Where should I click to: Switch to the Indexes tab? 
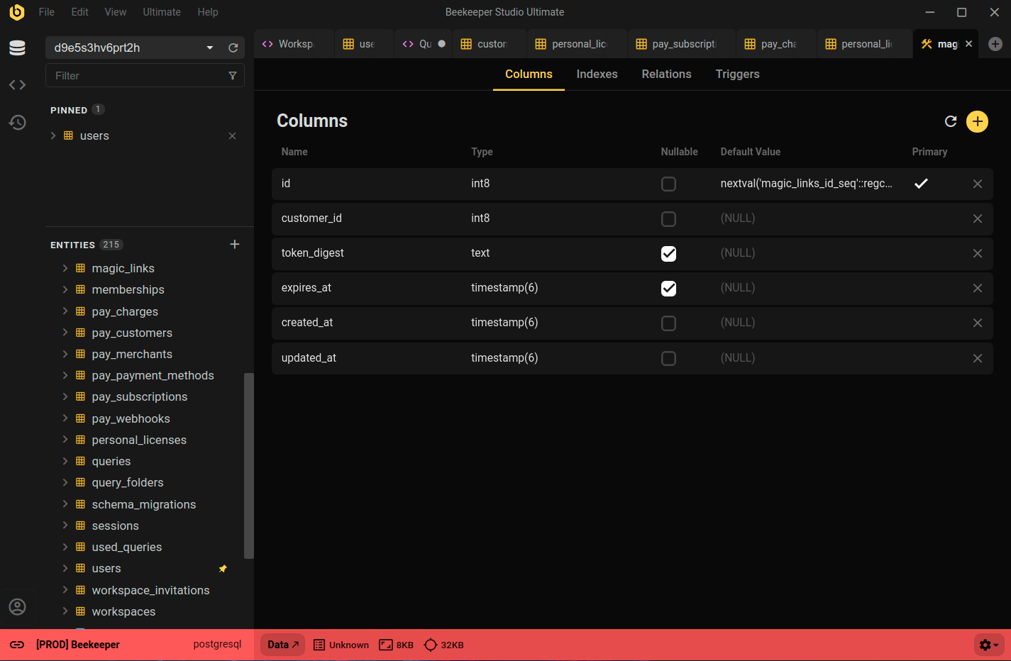click(597, 74)
